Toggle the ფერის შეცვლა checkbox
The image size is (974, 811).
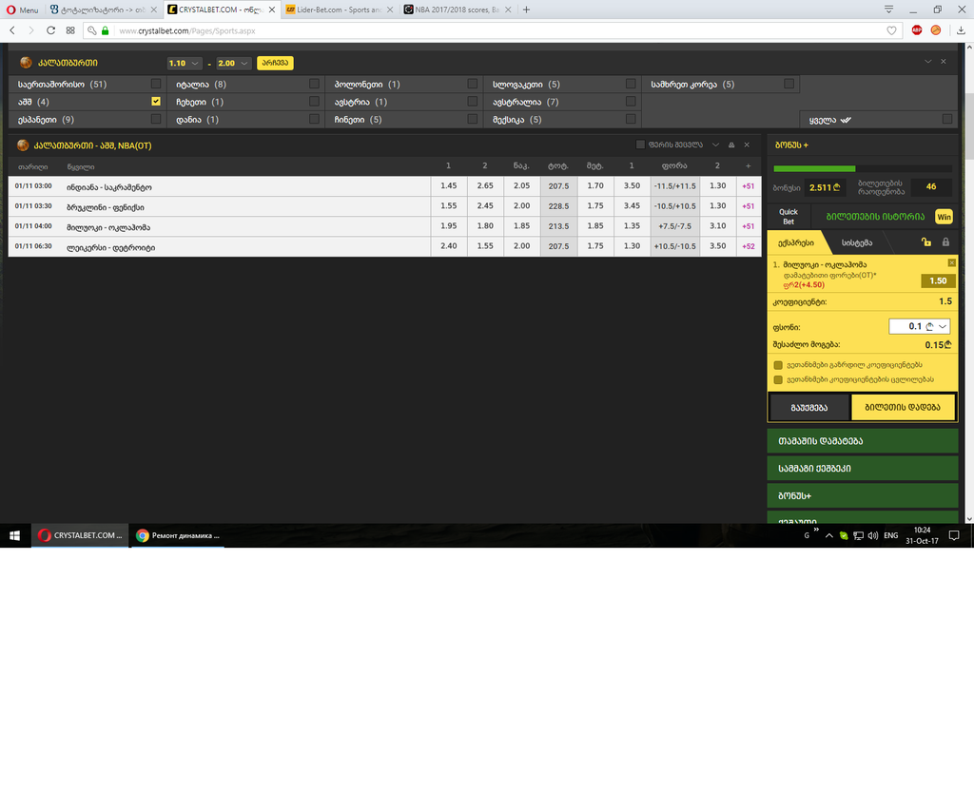point(640,145)
